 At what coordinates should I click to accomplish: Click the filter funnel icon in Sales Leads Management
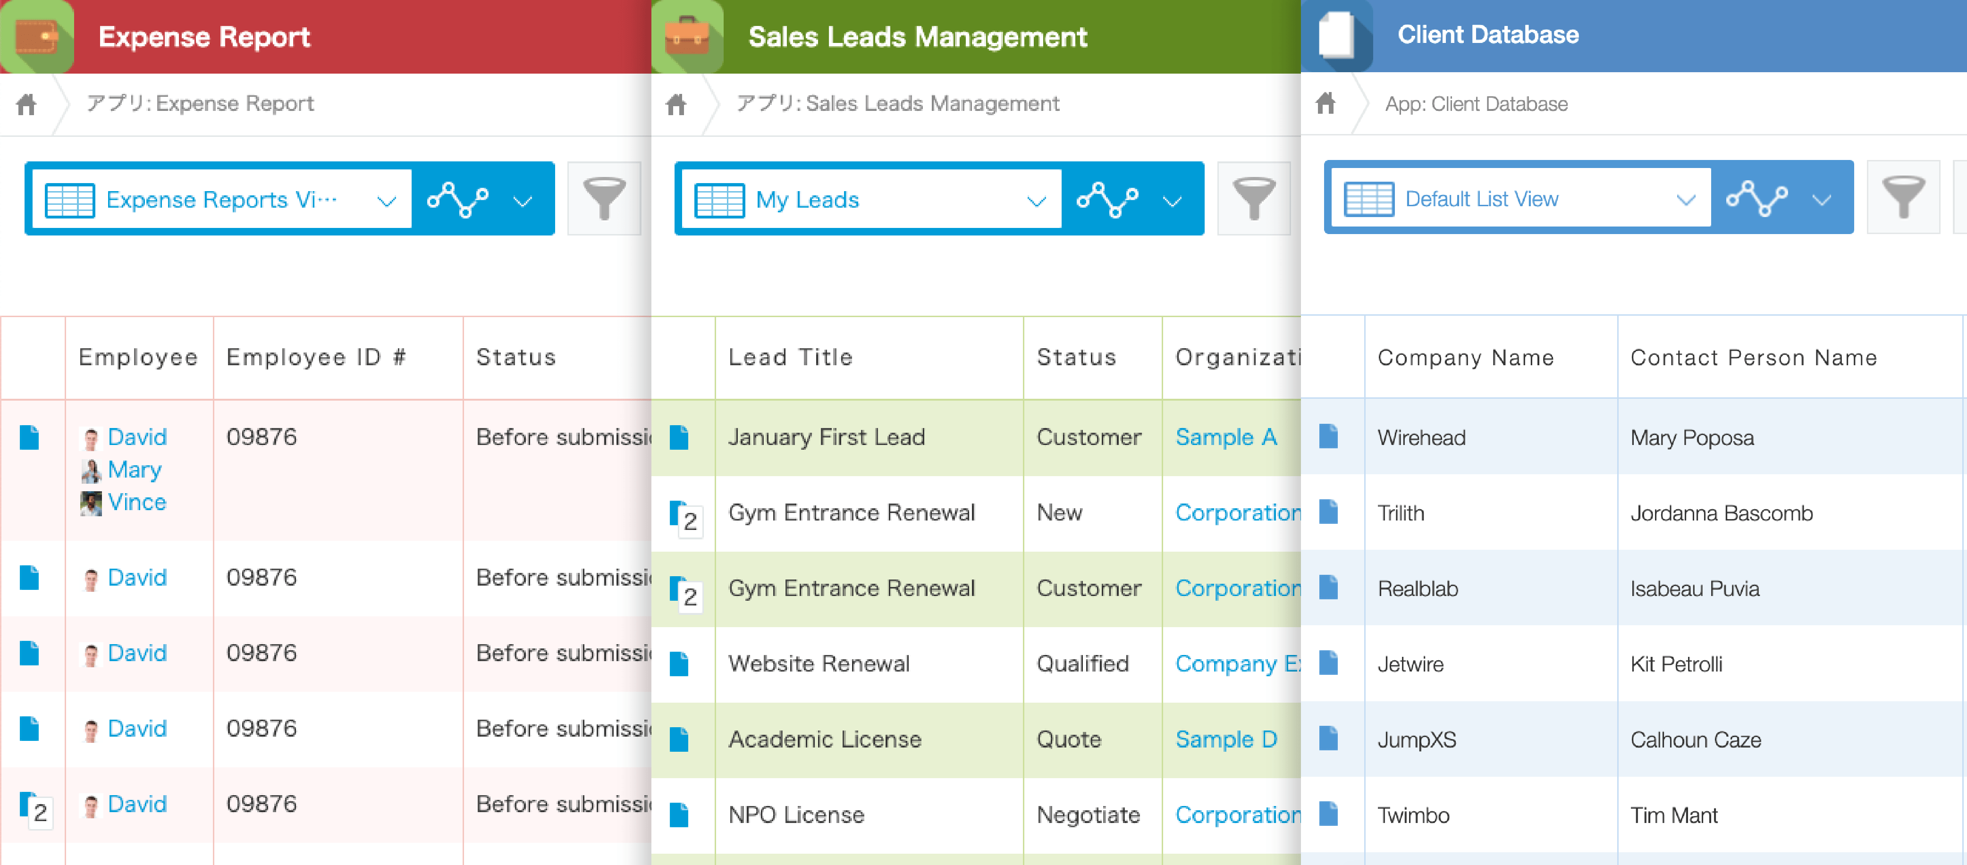pos(1253,199)
